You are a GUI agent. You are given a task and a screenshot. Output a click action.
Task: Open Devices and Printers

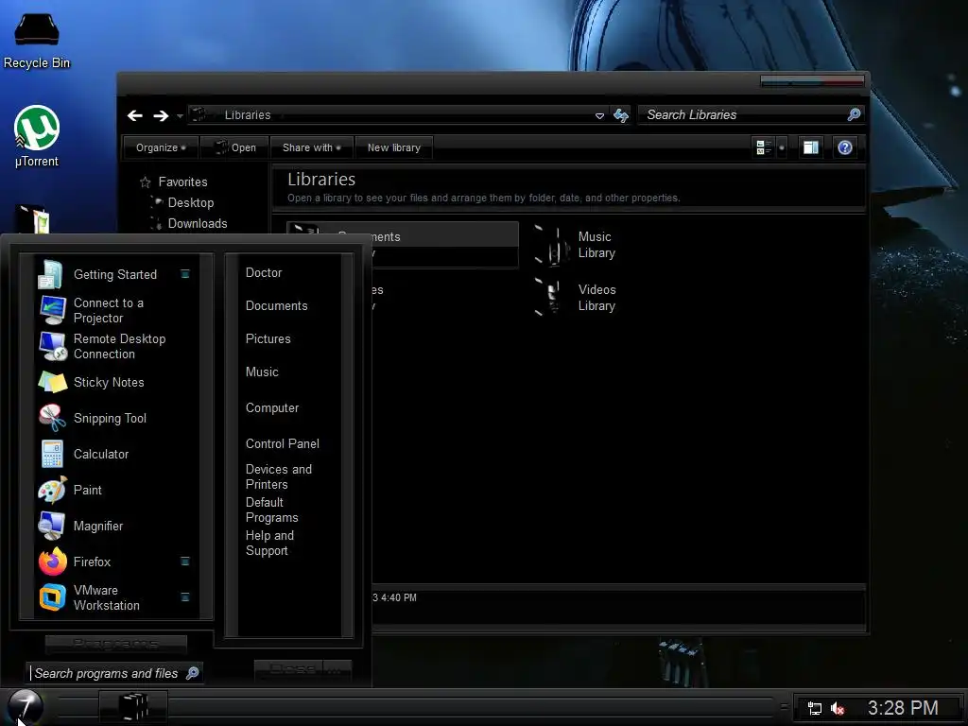279,476
